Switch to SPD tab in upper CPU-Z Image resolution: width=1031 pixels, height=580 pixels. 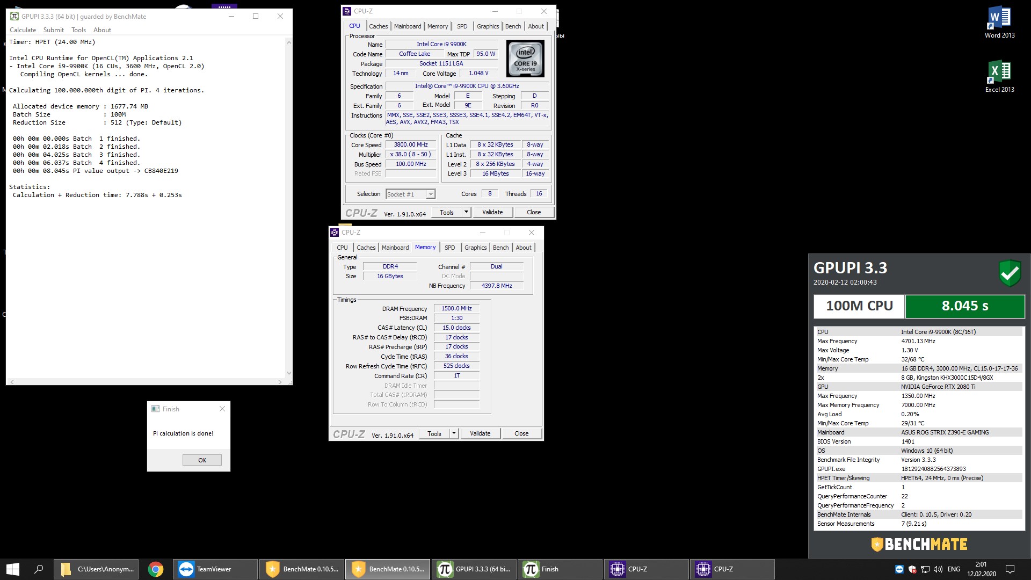click(462, 26)
